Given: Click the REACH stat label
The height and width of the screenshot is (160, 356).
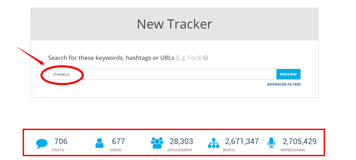Looking at the screenshot, I should 229,150.
